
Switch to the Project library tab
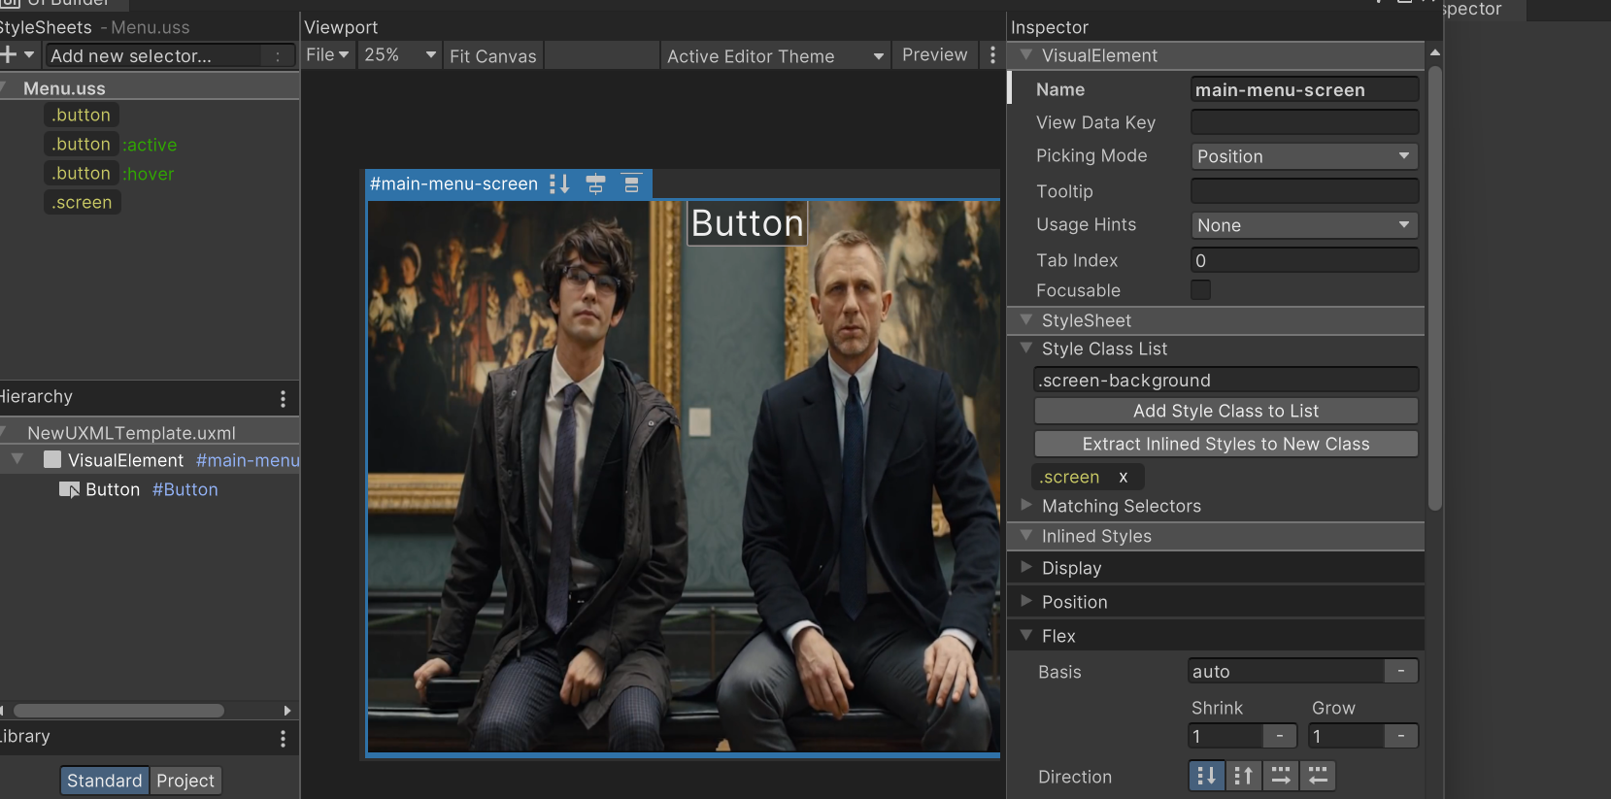click(x=185, y=781)
